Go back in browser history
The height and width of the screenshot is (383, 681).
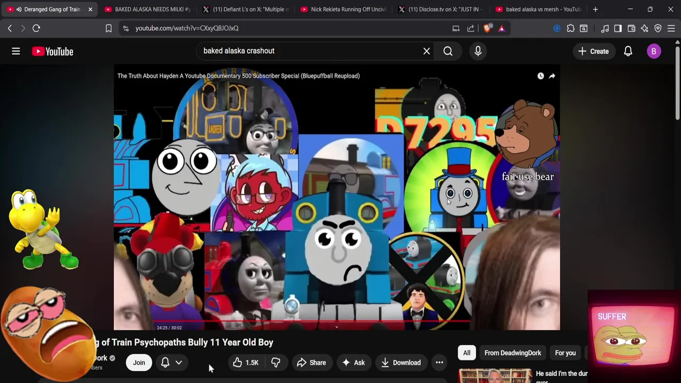click(x=10, y=28)
